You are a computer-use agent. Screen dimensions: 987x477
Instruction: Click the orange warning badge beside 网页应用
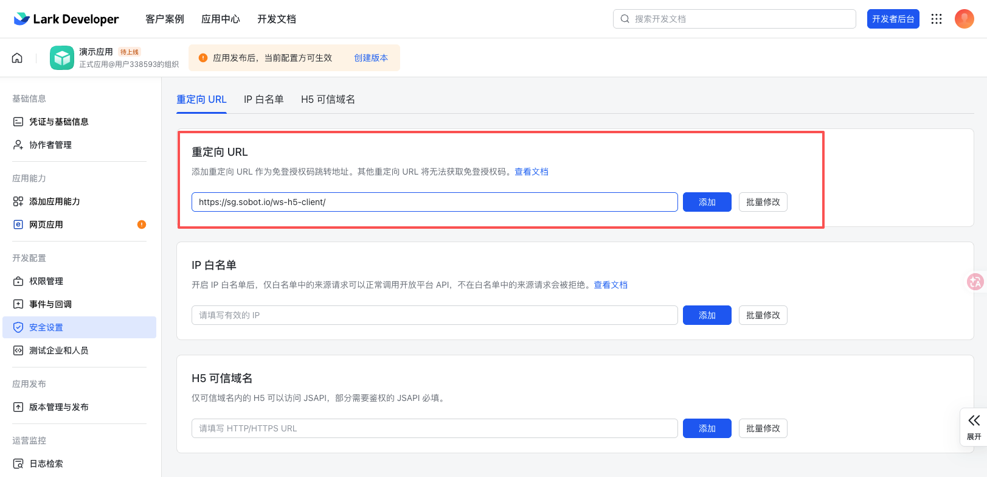(142, 225)
